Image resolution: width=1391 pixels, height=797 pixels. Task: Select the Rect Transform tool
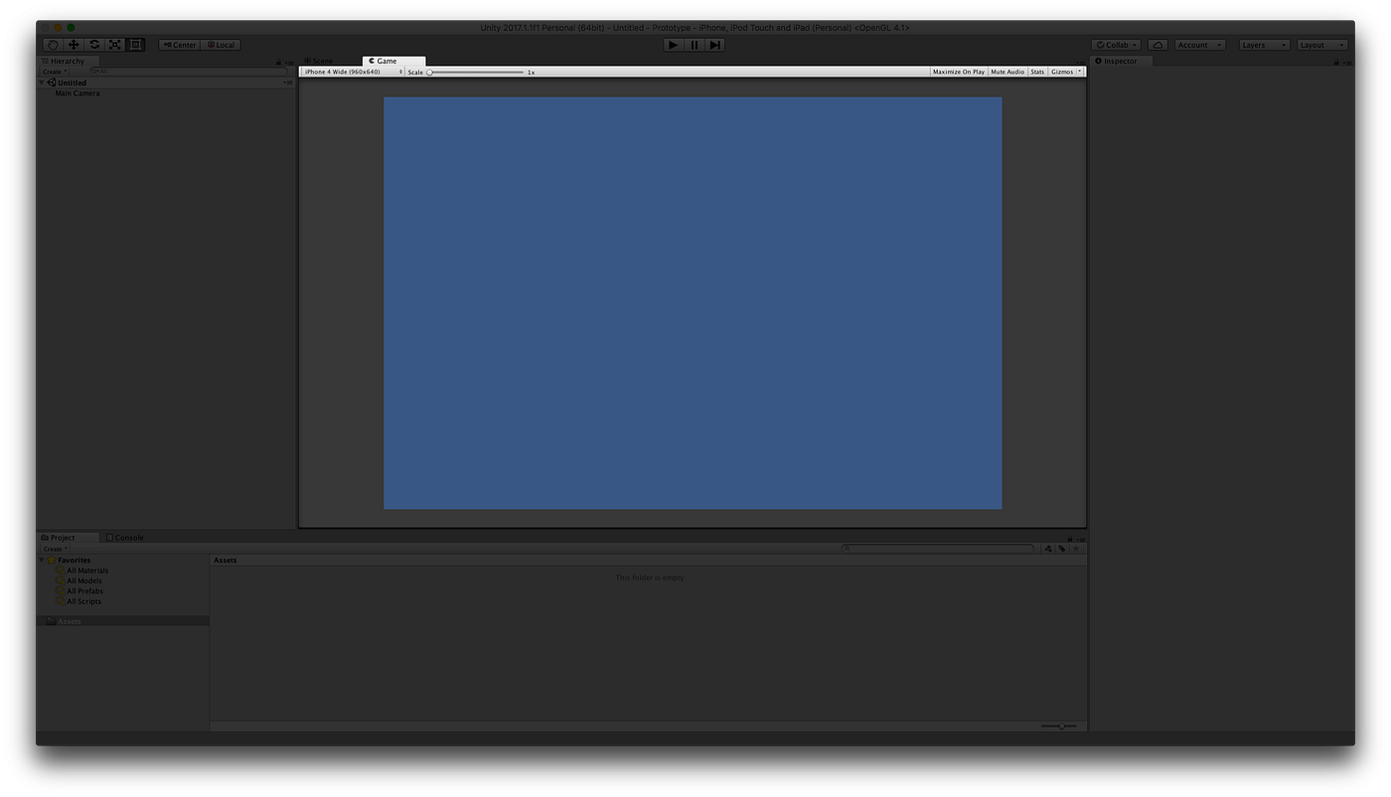[135, 45]
